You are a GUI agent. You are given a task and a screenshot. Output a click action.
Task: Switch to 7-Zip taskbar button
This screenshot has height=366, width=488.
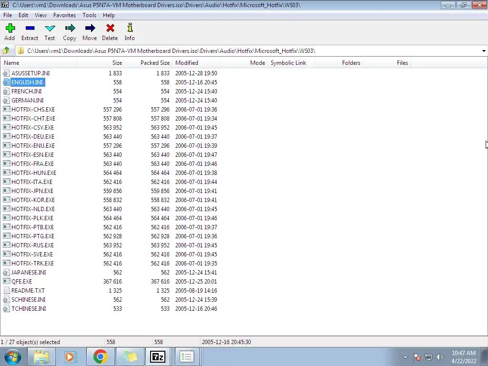157,356
